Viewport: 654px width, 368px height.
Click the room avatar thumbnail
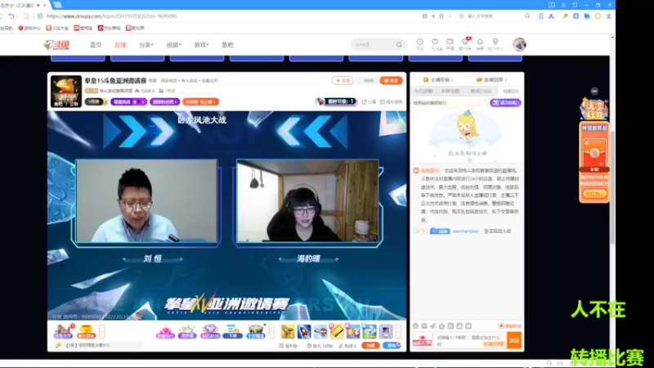click(66, 91)
